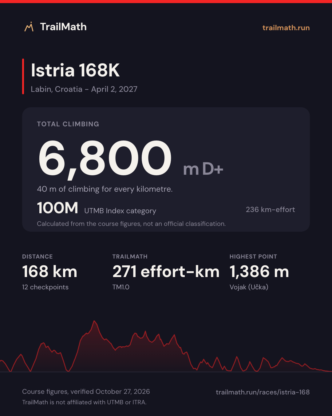
Task: Click the TOTAL CLIMBING label
Action: (68, 124)
